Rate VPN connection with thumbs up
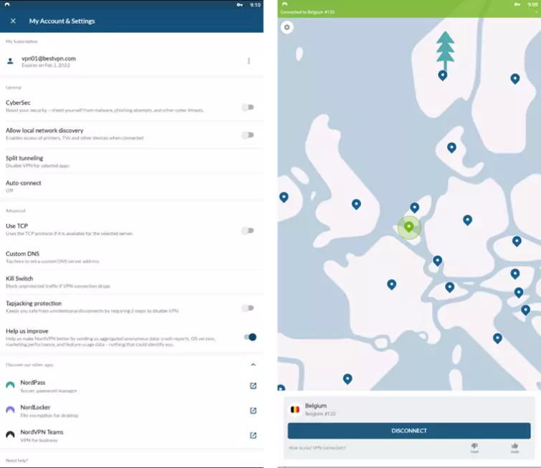The image size is (541, 468). pos(514,448)
